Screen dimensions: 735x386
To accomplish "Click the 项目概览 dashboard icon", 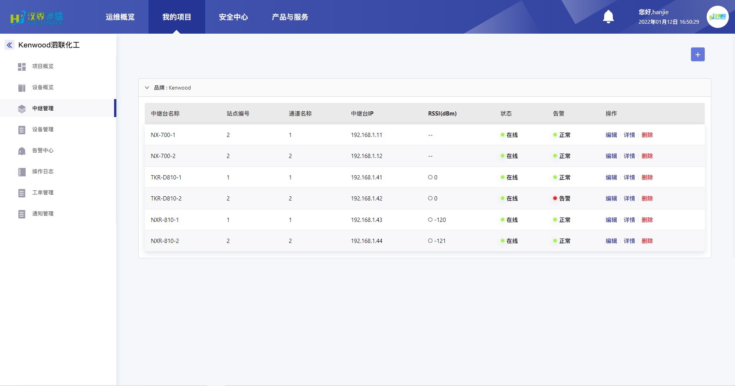I will pyautogui.click(x=22, y=67).
